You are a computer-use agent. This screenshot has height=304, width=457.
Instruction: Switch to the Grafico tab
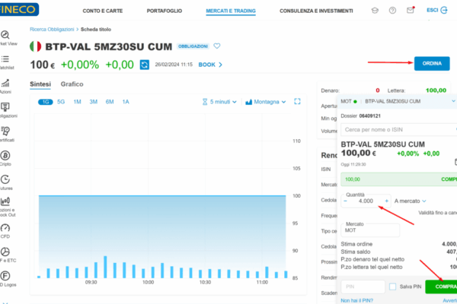(x=72, y=84)
